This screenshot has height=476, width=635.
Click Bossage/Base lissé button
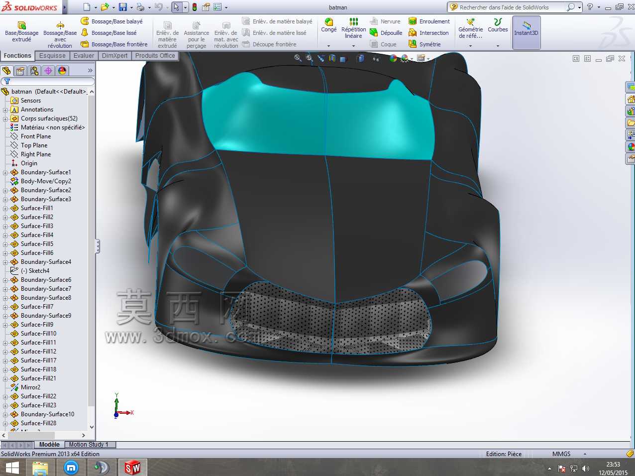coord(108,33)
